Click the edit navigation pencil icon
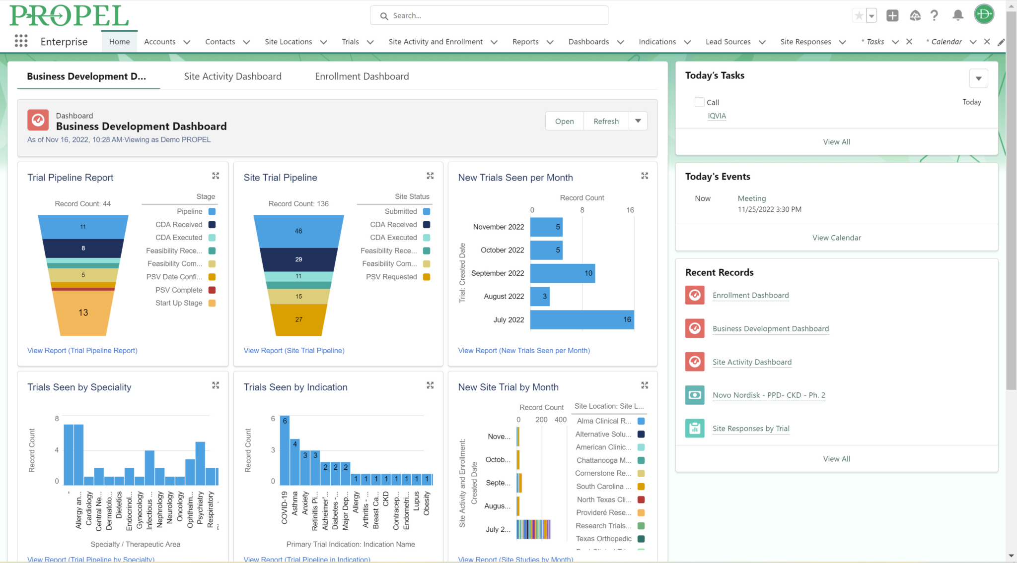Viewport: 1017px width, 563px height. [x=1001, y=42]
